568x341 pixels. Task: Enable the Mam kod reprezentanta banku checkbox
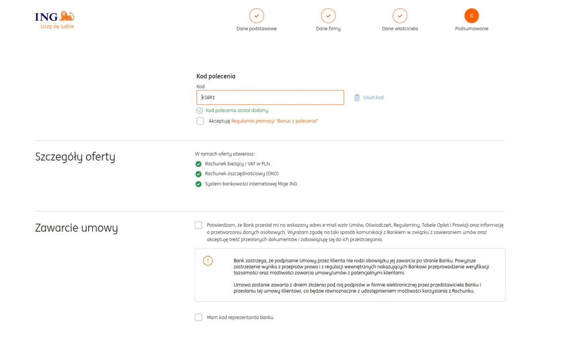coord(199,317)
